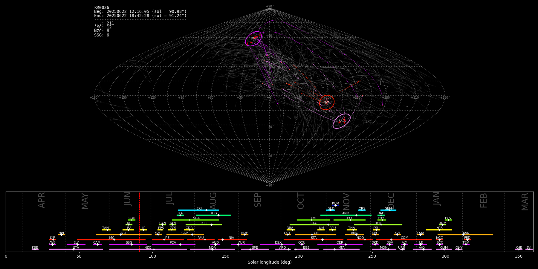Viewport: 538px width, 269px height.
Task: Click the +120 longitude label on sky map
Action: (152, 98)
